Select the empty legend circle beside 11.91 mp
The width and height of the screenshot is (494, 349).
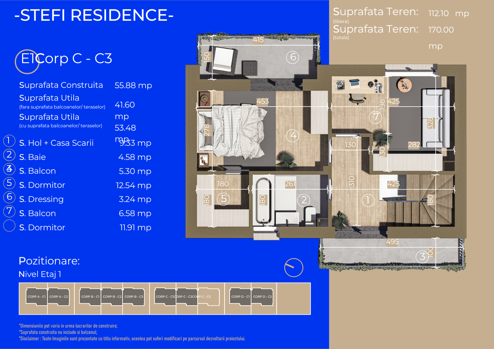pos(9,226)
